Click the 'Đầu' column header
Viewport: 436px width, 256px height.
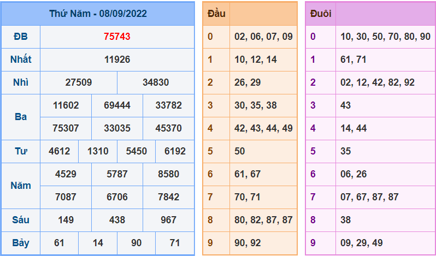click(216, 14)
